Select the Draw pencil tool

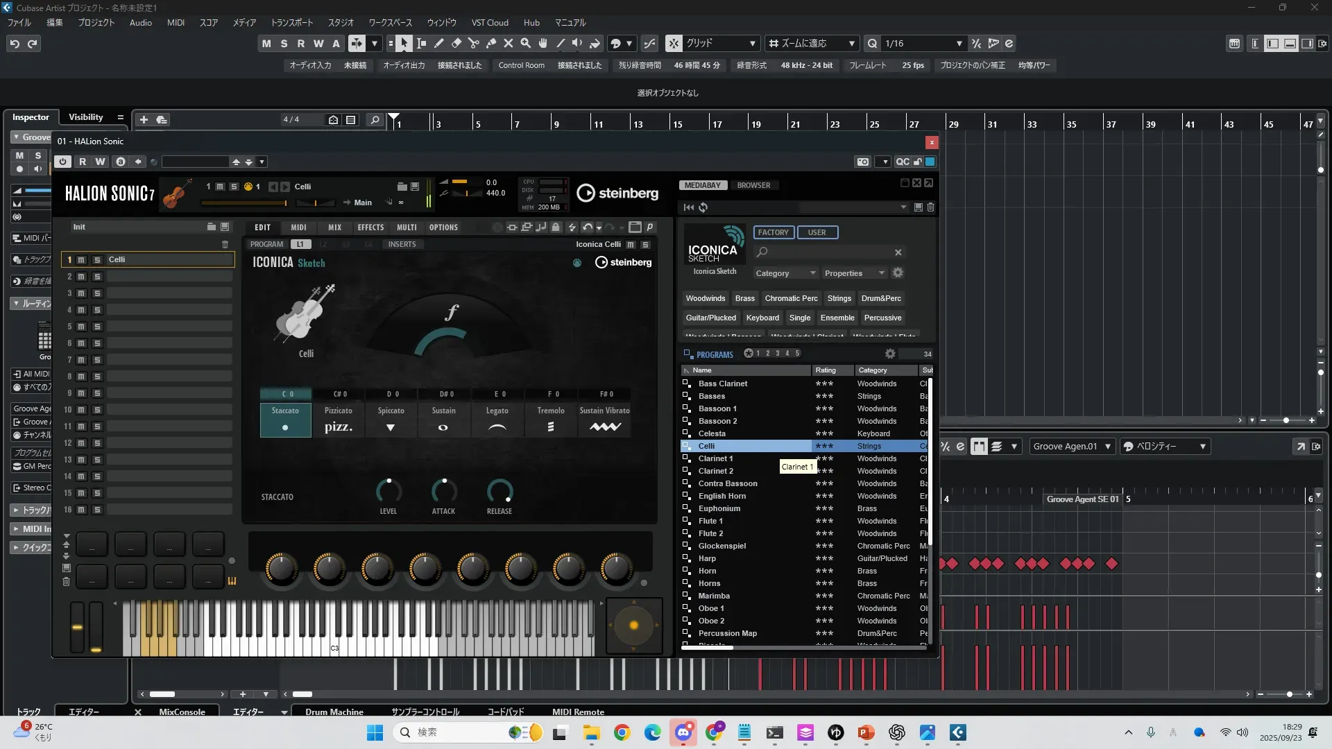(438, 44)
